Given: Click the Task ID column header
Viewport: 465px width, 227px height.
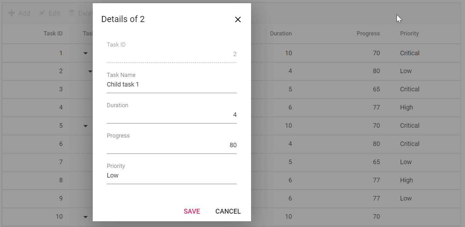Looking at the screenshot, I should coord(53,33).
